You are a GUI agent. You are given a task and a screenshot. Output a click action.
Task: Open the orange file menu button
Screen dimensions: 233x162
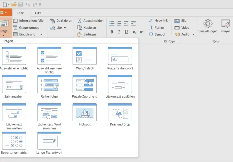[x=6, y=13]
